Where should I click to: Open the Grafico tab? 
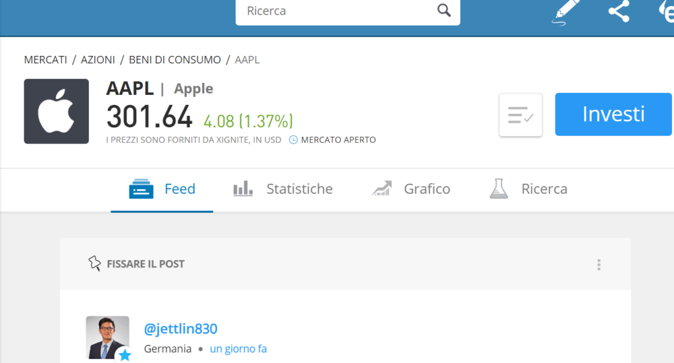coord(411,189)
